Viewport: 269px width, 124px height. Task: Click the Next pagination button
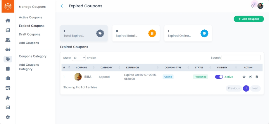tap(255, 88)
